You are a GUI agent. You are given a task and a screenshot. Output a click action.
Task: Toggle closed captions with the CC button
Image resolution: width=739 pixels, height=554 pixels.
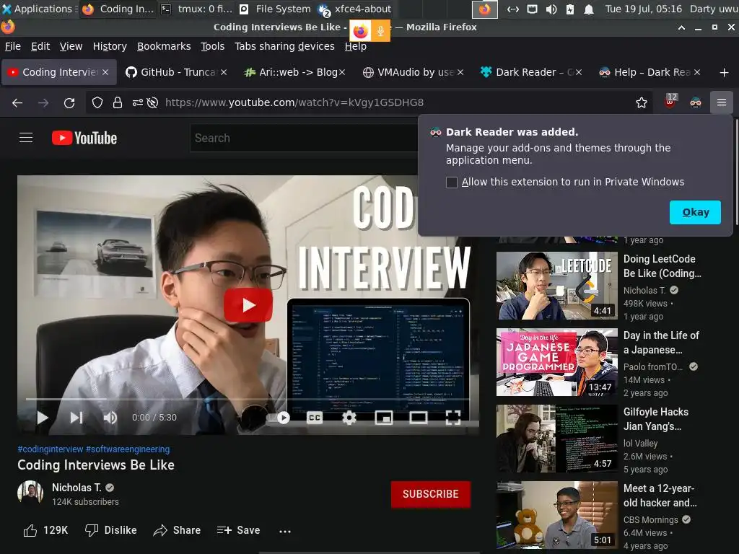click(x=315, y=418)
